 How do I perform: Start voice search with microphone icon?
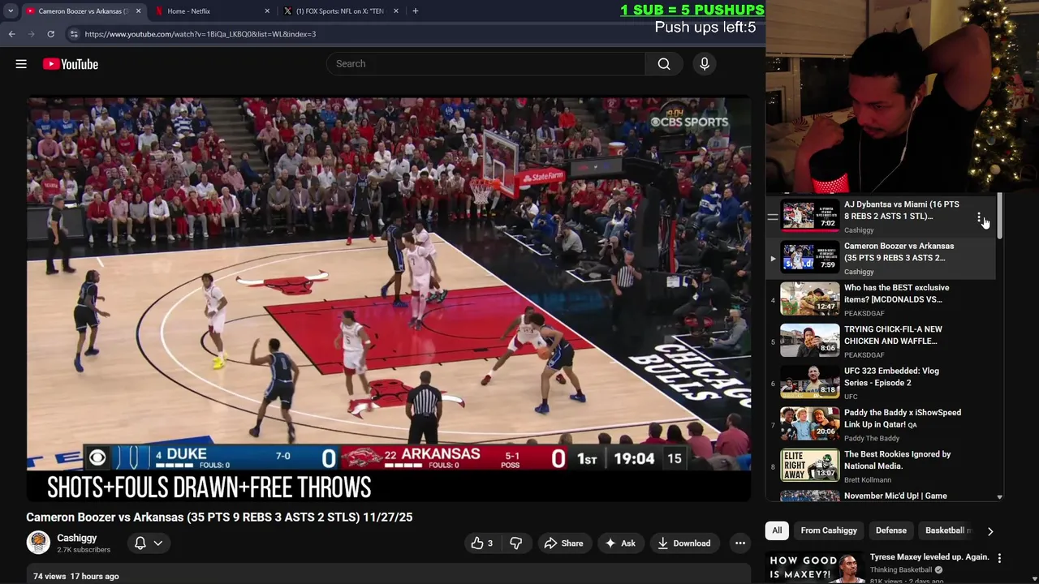click(x=705, y=64)
